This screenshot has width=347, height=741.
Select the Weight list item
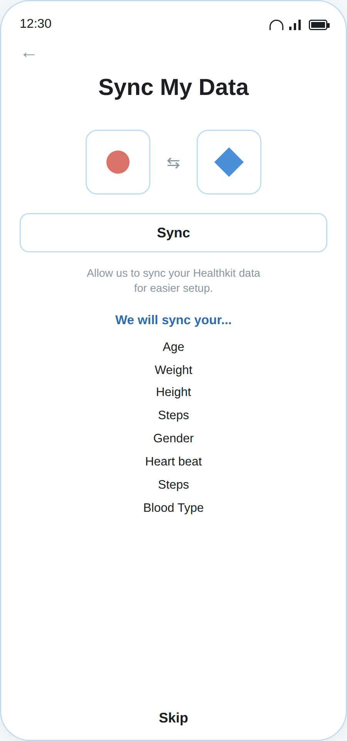[173, 370]
